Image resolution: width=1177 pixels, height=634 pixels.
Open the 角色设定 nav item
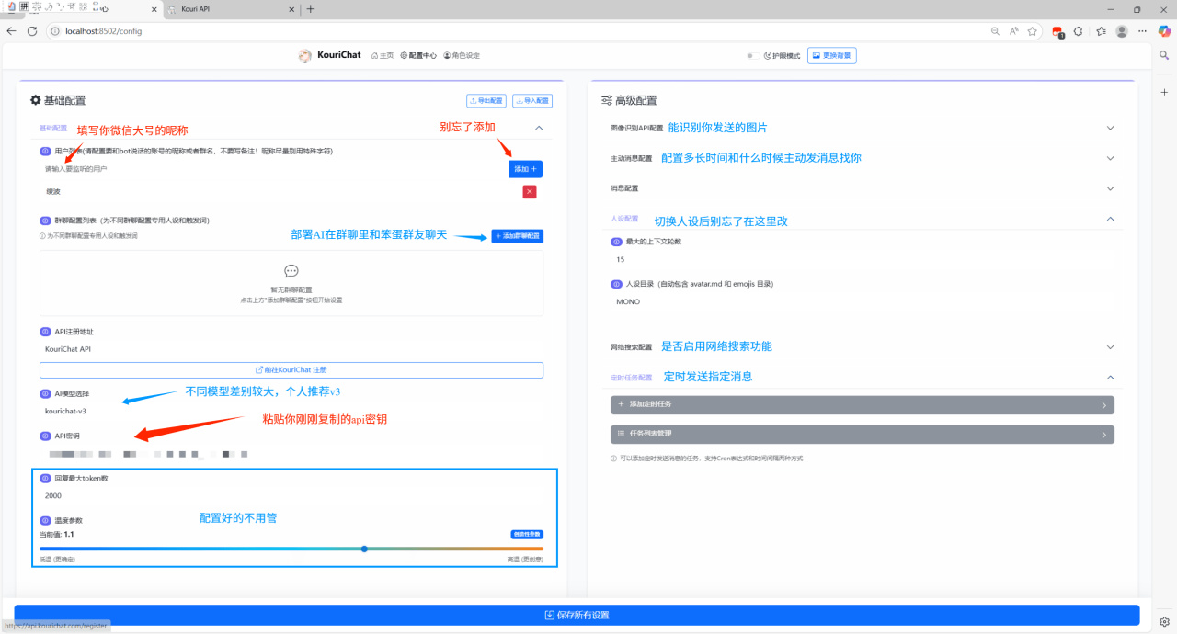[x=462, y=56]
